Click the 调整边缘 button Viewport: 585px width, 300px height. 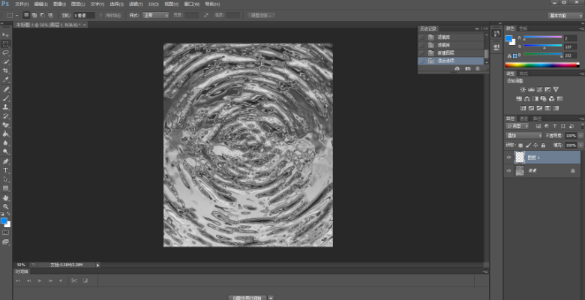[x=262, y=15]
